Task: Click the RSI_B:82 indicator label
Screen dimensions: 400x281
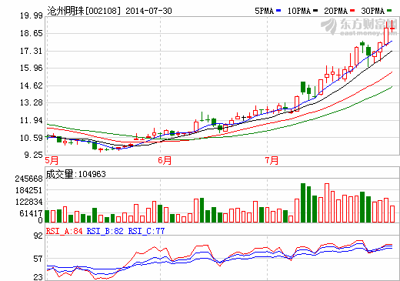Action: click(105, 231)
